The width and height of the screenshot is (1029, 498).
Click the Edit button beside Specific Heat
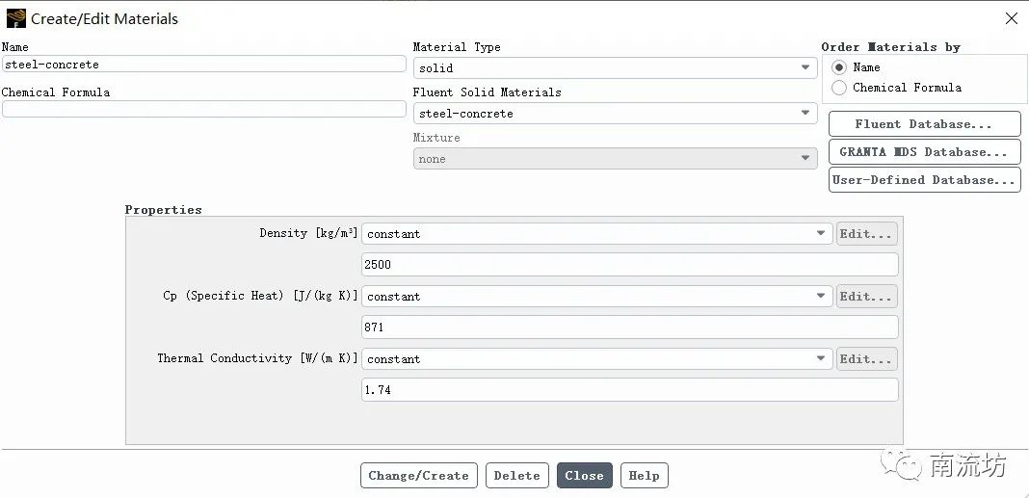pos(866,297)
